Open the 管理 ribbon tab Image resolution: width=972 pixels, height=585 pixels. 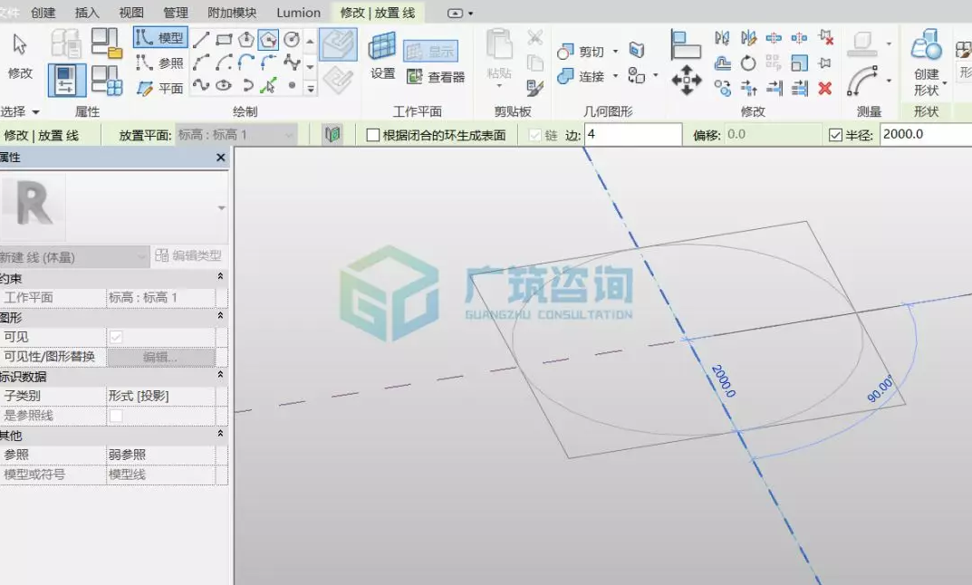pos(176,13)
